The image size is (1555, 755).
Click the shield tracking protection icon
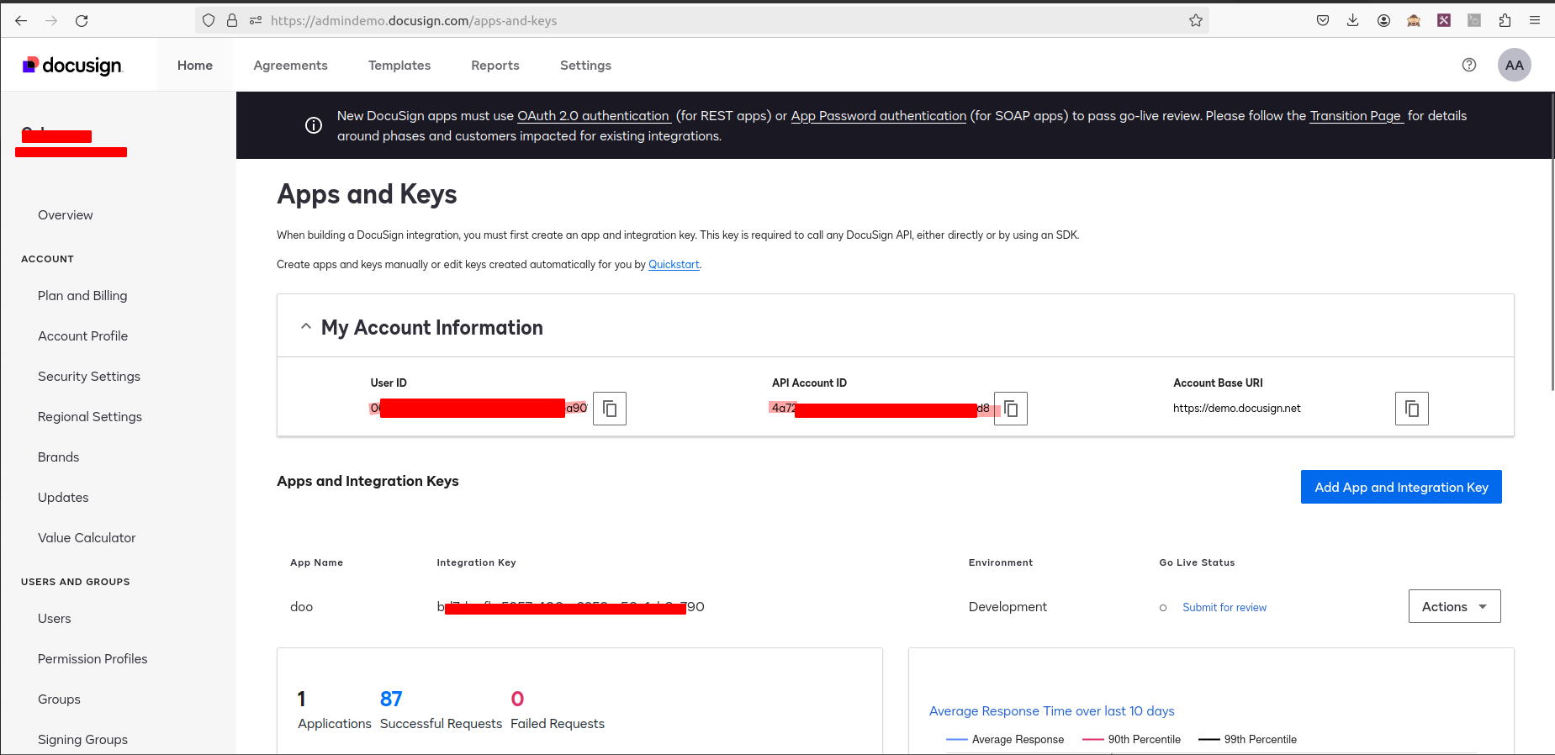pyautogui.click(x=209, y=20)
